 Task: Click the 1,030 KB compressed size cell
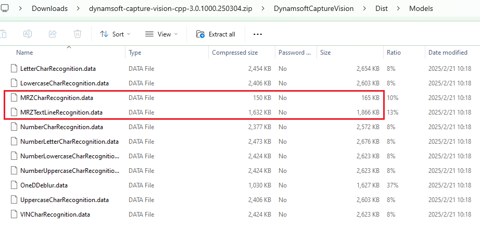pos(260,185)
